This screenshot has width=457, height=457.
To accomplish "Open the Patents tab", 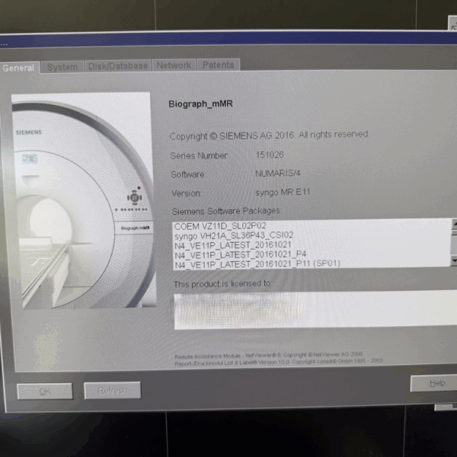I will coord(218,65).
